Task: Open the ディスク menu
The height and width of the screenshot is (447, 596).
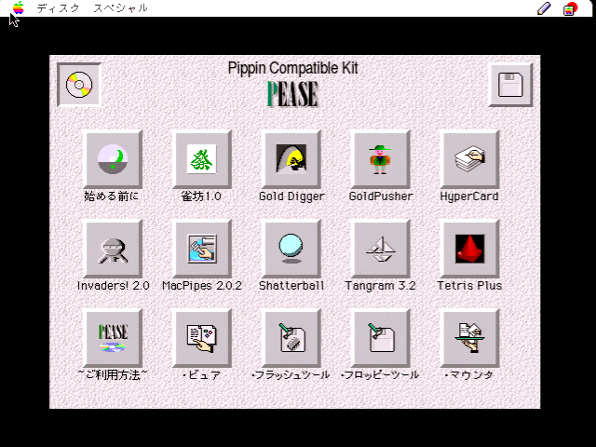Action: [58, 8]
